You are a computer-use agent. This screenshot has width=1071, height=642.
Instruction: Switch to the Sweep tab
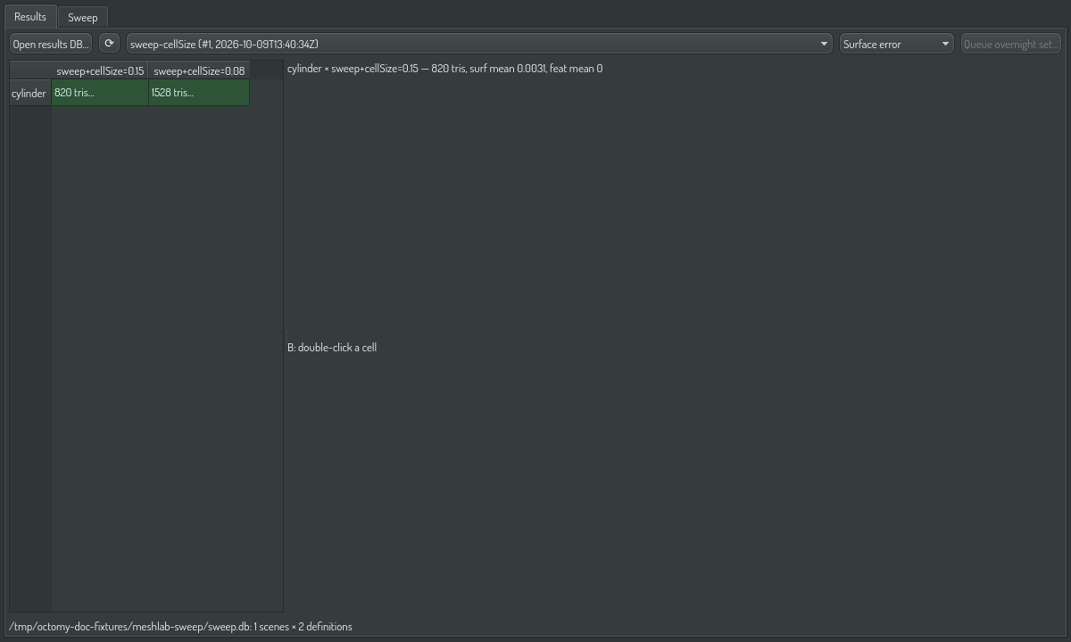click(x=83, y=17)
